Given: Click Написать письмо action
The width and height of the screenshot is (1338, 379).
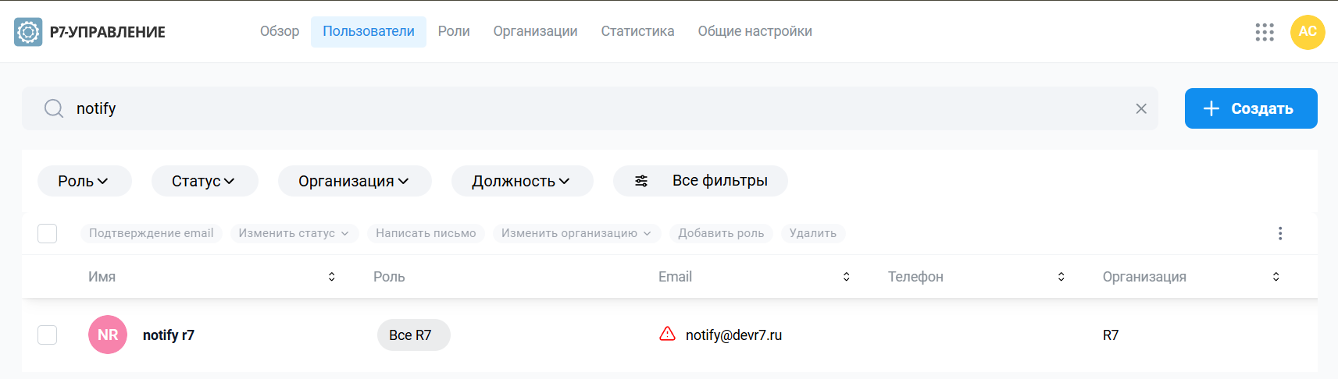Looking at the screenshot, I should pyautogui.click(x=426, y=233).
